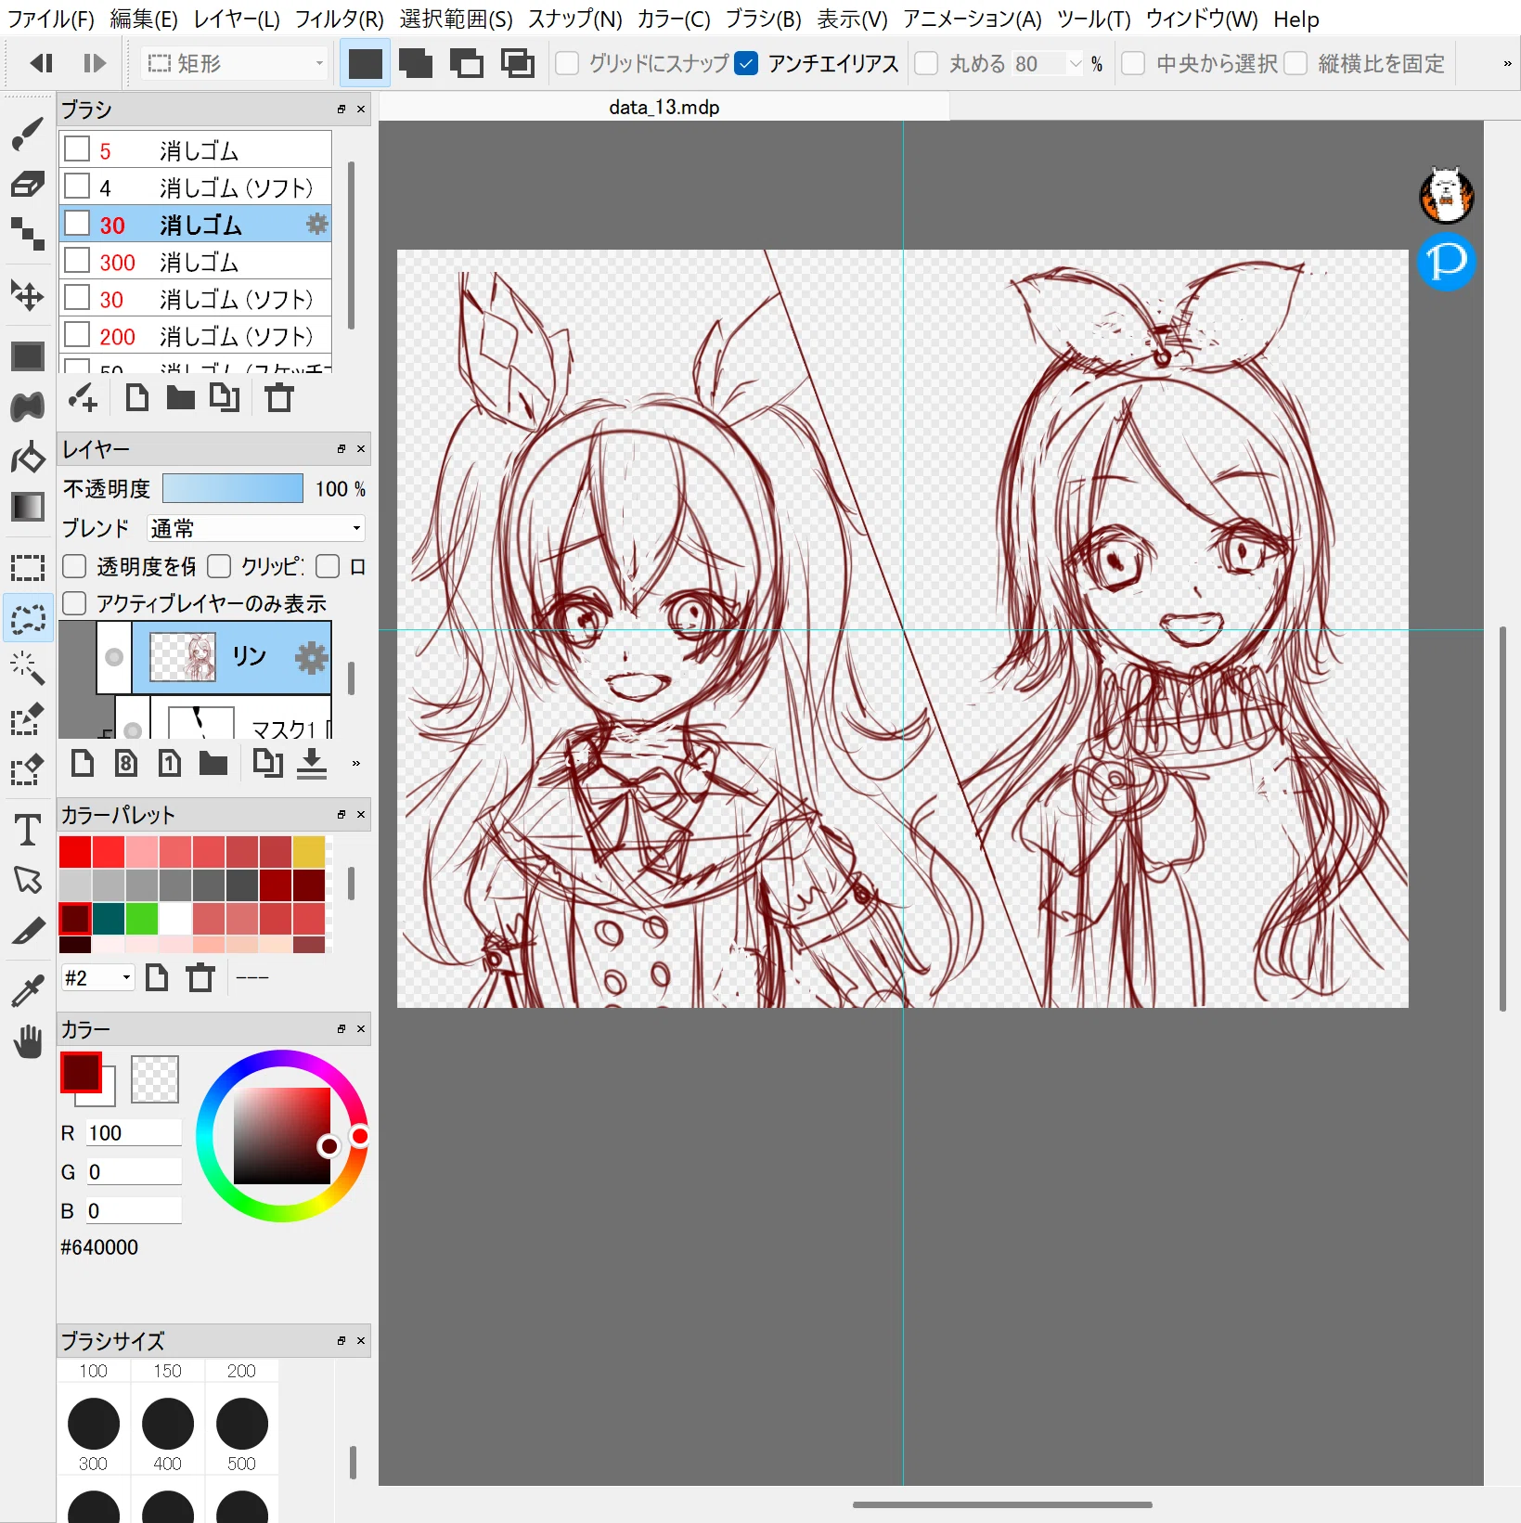Select the Brush tool
The height and width of the screenshot is (1523, 1521).
click(27, 135)
